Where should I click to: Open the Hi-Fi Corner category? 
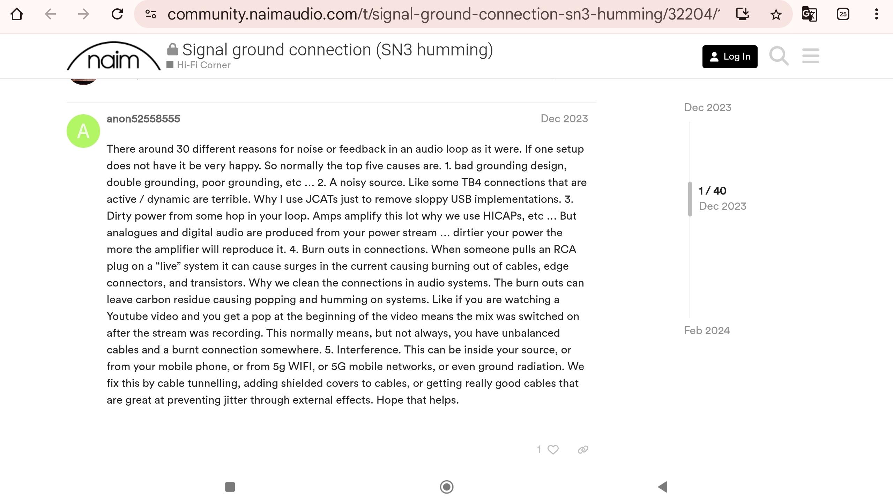(x=203, y=65)
